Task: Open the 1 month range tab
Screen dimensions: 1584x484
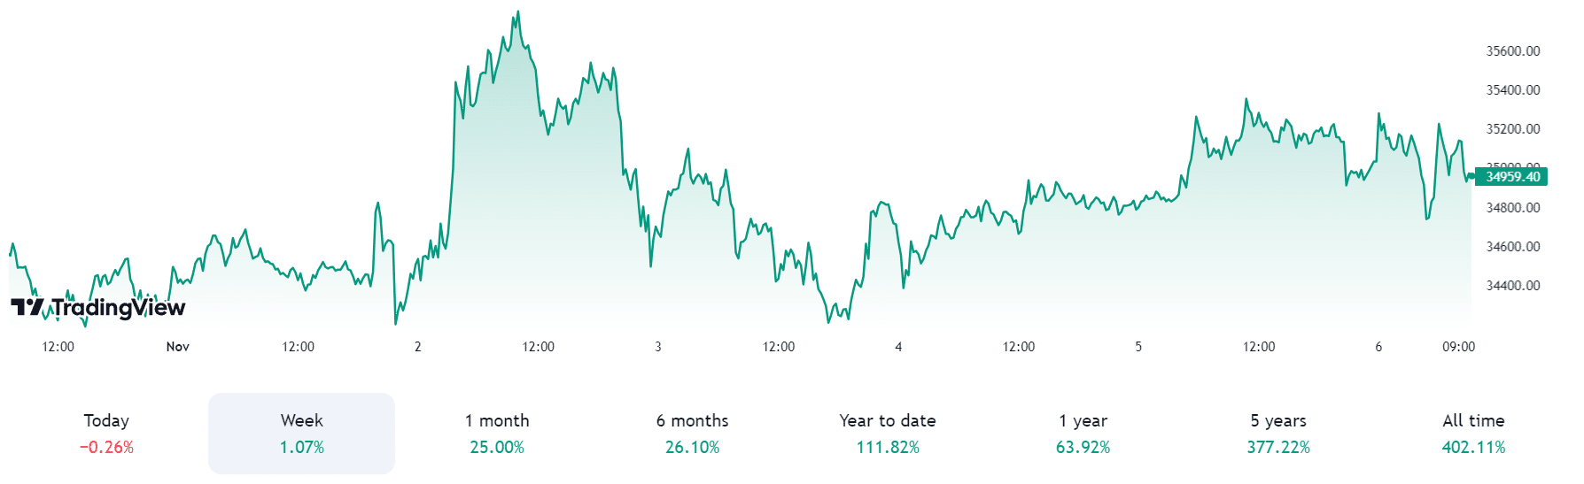Action: 497,433
